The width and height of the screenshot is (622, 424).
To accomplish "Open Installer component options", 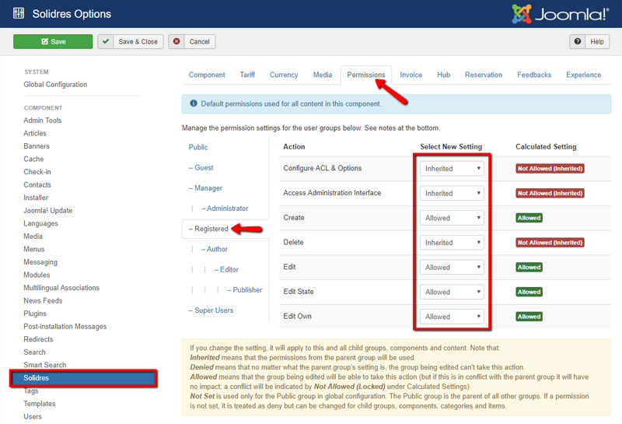I will (x=36, y=198).
